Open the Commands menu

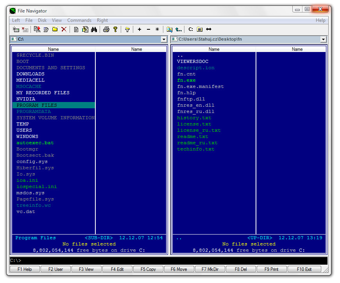pyautogui.click(x=79, y=20)
